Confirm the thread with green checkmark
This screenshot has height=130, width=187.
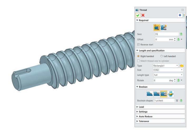point(137,15)
